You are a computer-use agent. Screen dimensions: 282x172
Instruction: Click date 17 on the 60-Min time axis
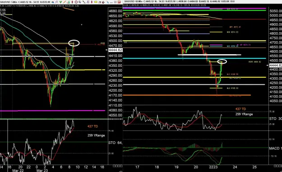(x=137, y=167)
